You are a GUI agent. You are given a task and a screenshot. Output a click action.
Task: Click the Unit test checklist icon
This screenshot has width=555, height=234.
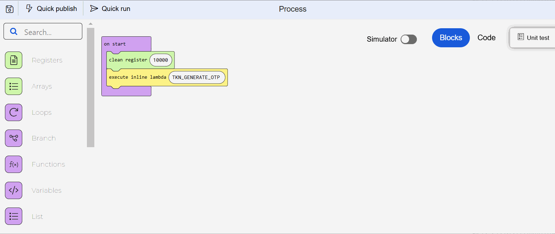coord(520,37)
